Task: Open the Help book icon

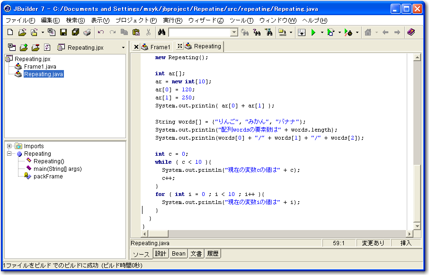Action: click(411, 32)
